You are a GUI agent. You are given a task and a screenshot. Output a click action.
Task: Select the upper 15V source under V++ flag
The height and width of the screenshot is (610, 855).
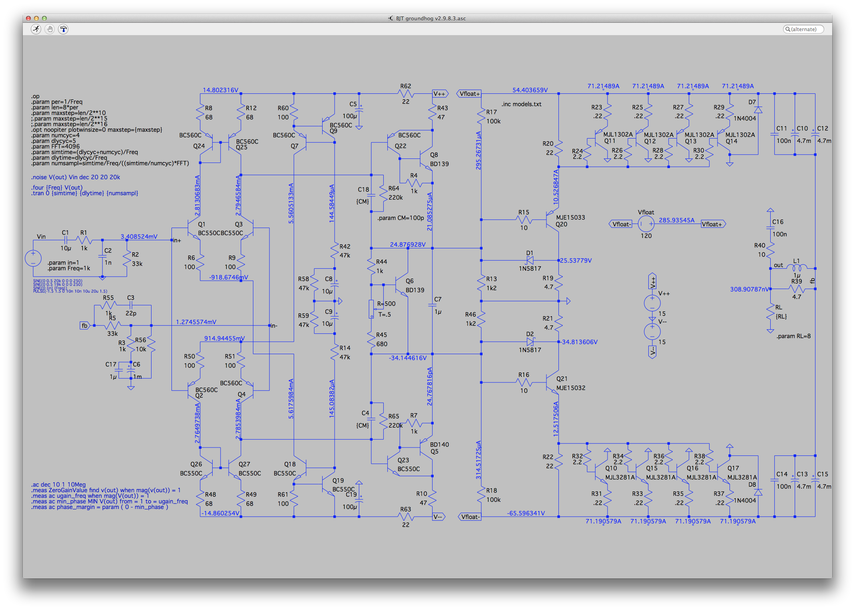[x=652, y=303]
